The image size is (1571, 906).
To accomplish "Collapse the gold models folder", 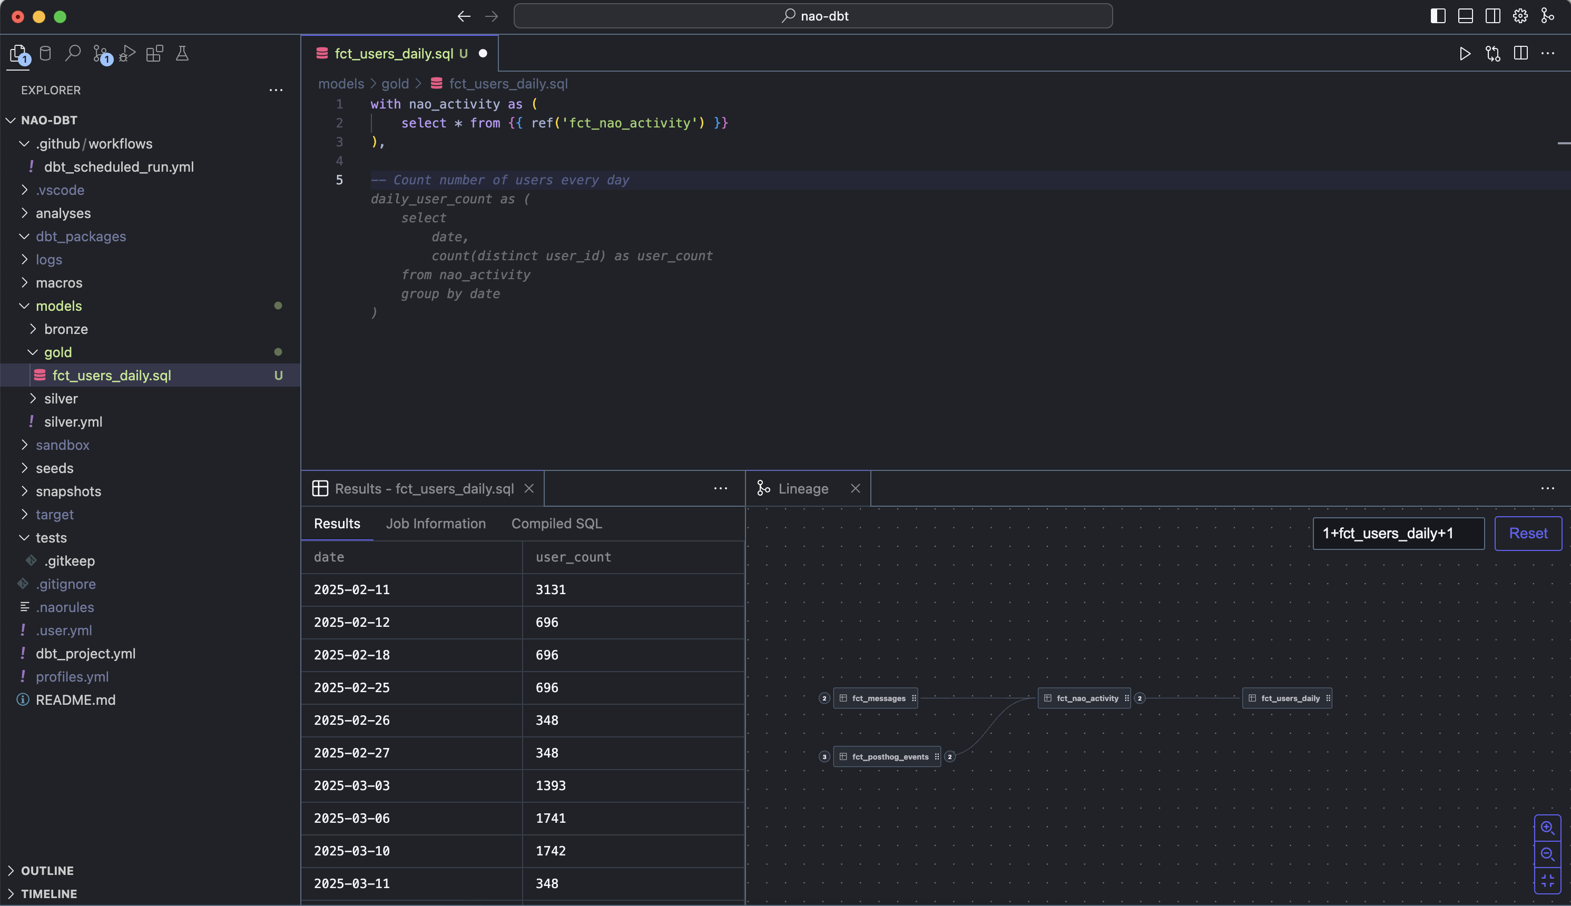I will pos(57,352).
